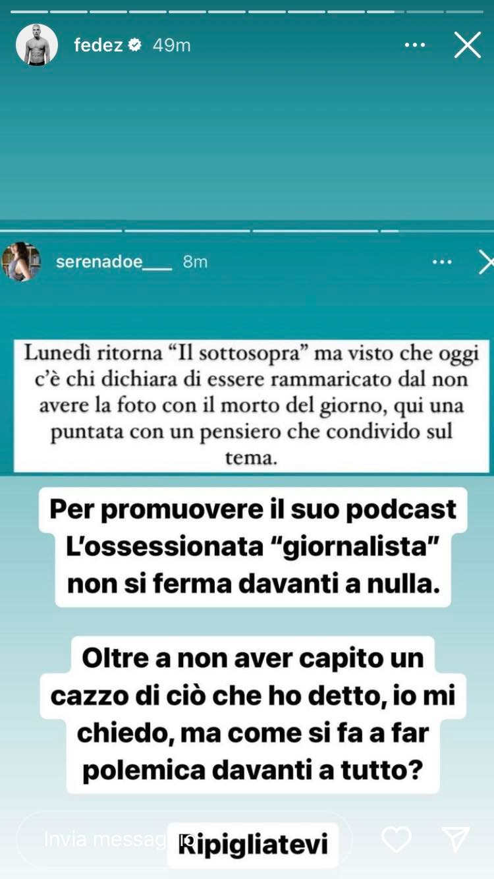Screen dimensions: 494x879
Task: Share the story via the paper plane icon
Action: pyautogui.click(x=456, y=839)
